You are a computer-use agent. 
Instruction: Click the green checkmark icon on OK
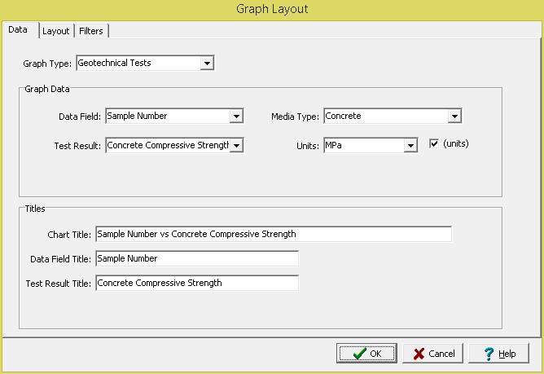358,354
